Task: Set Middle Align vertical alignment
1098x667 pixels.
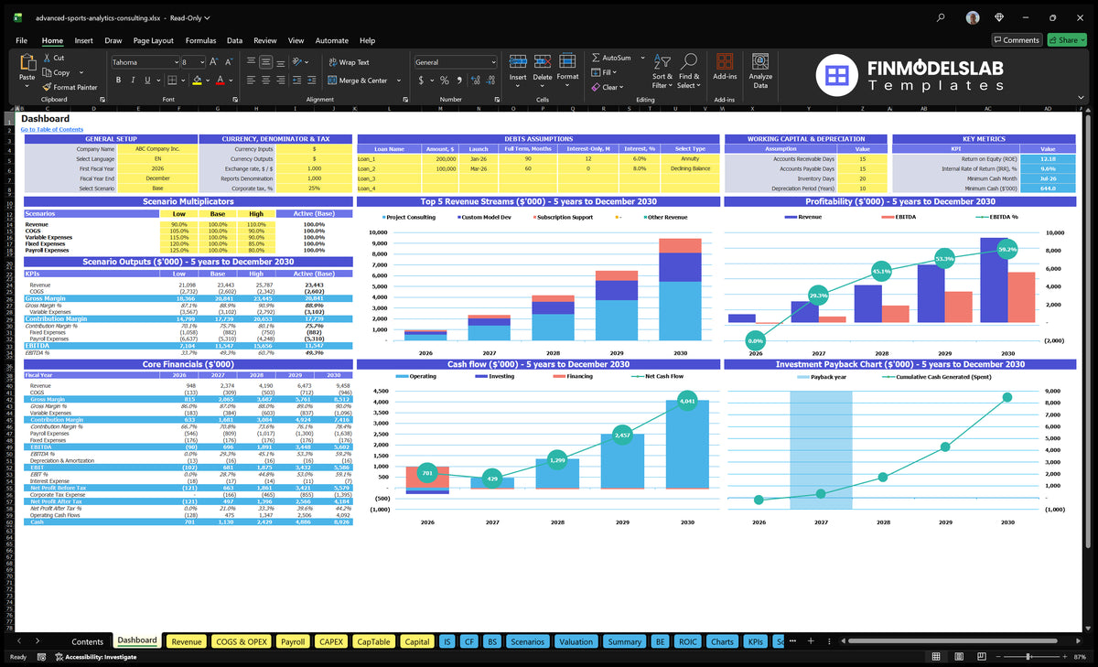Action: (x=264, y=61)
